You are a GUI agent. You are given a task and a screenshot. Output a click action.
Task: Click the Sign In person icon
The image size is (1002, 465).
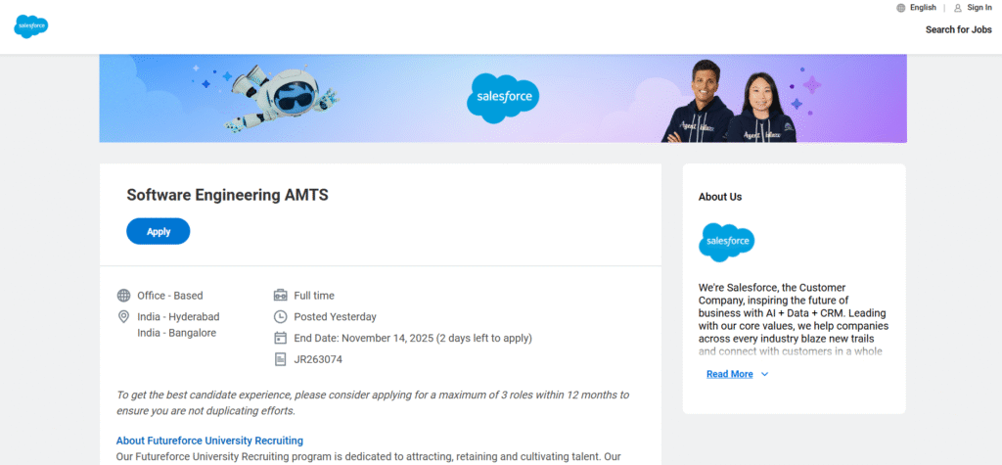pyautogui.click(x=957, y=8)
